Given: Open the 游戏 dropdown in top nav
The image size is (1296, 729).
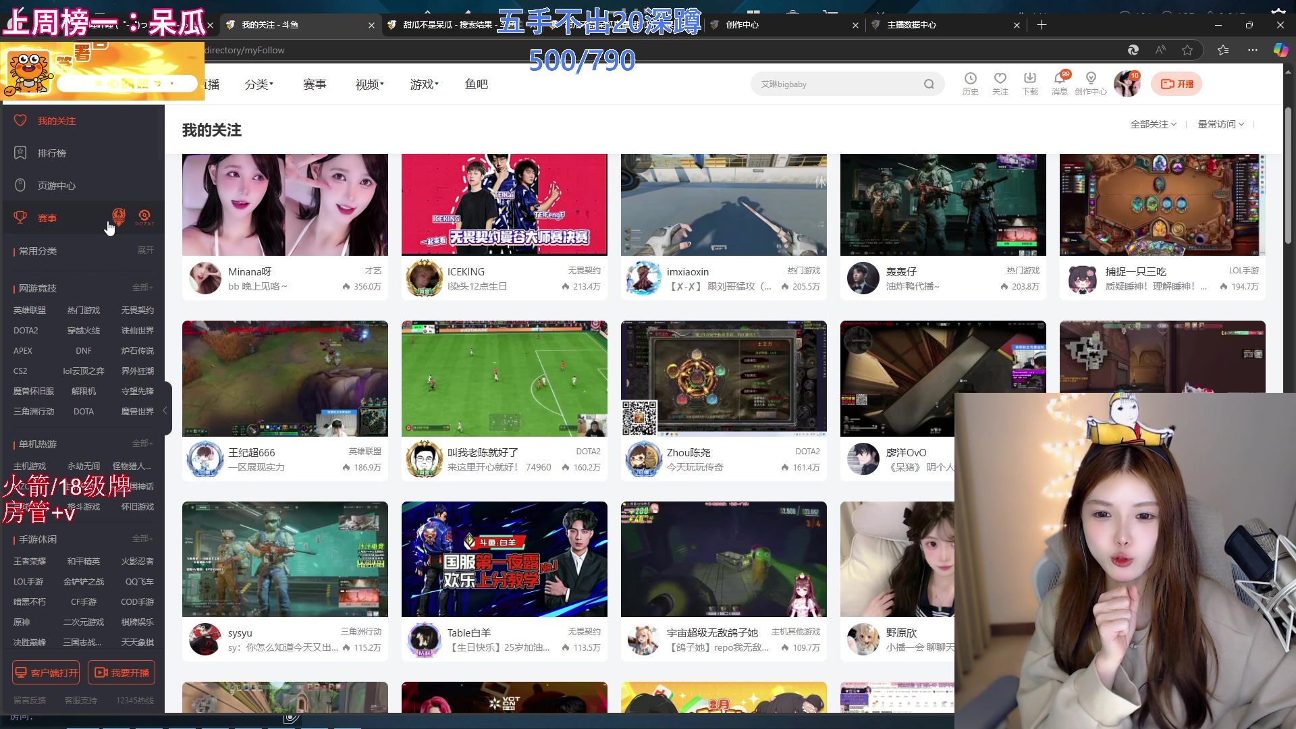Looking at the screenshot, I should click(x=425, y=84).
